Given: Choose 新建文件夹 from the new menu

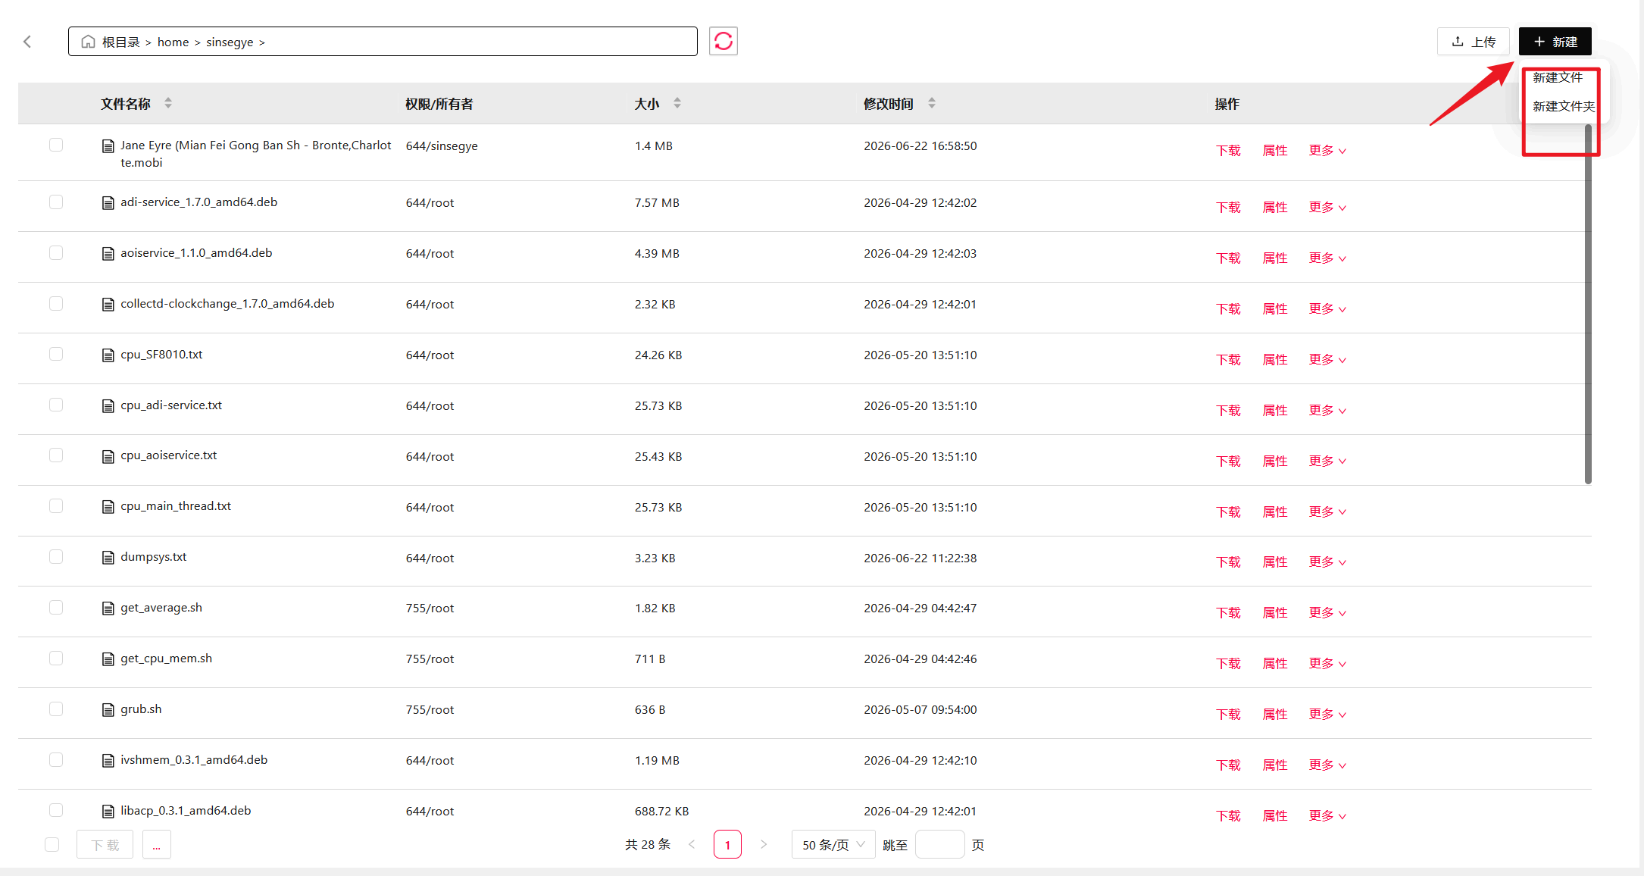Looking at the screenshot, I should tap(1564, 106).
